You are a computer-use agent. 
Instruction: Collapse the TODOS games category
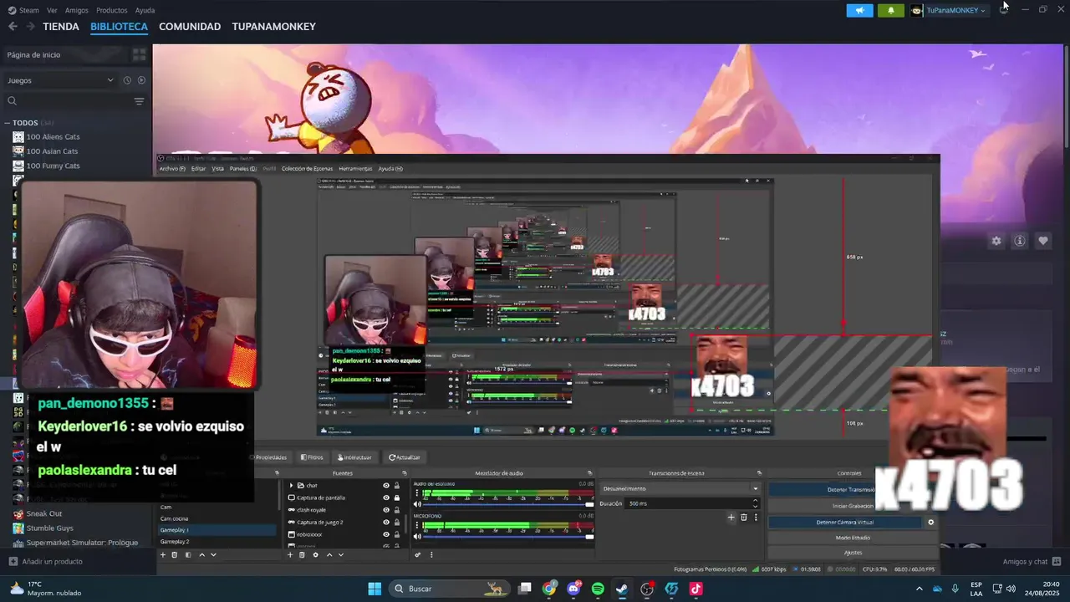click(x=8, y=123)
